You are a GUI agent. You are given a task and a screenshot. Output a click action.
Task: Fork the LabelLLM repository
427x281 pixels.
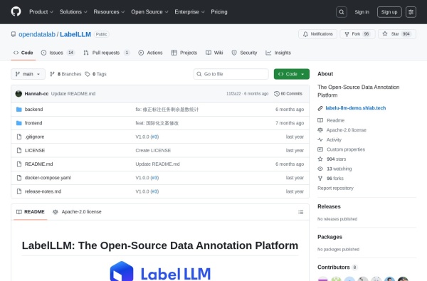(x=357, y=34)
